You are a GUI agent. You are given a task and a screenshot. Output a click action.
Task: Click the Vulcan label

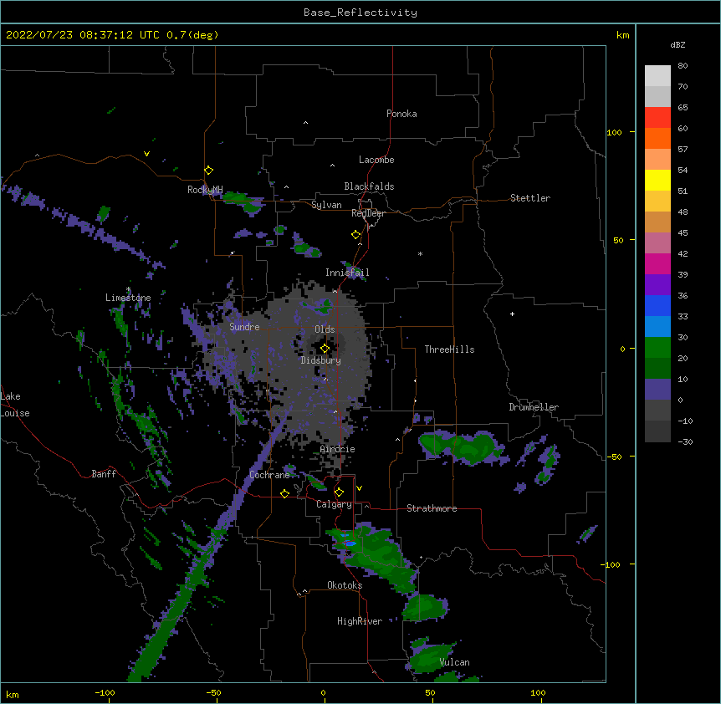454,662
